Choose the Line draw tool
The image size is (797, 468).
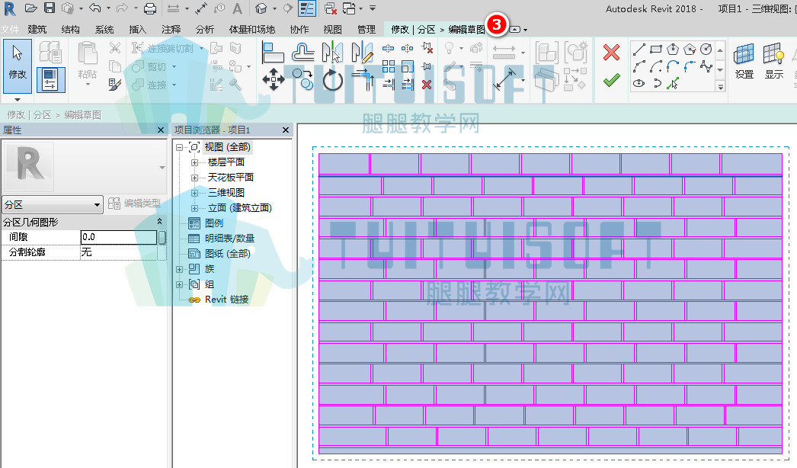639,50
